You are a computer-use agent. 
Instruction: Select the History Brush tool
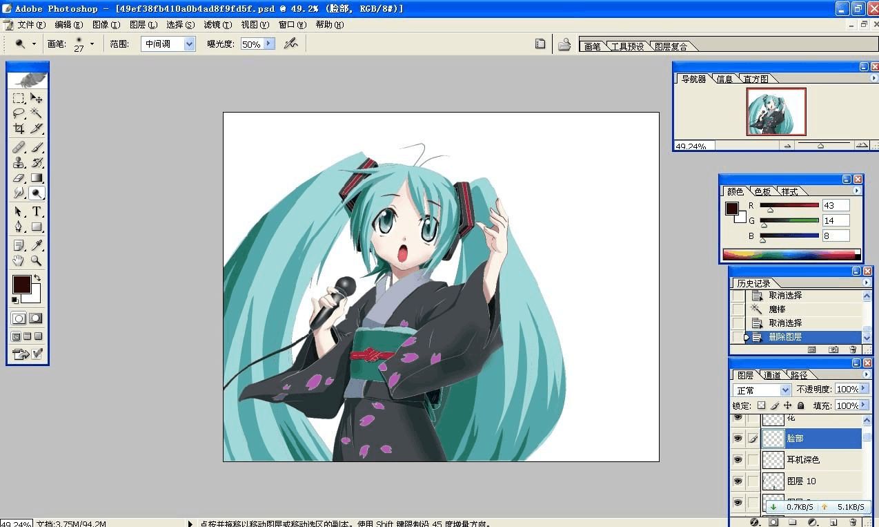(x=37, y=162)
